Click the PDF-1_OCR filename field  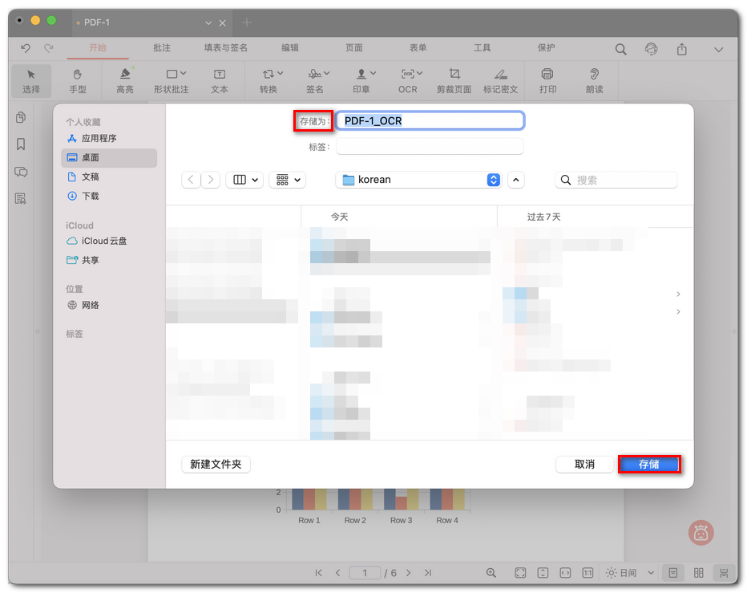pyautogui.click(x=430, y=120)
